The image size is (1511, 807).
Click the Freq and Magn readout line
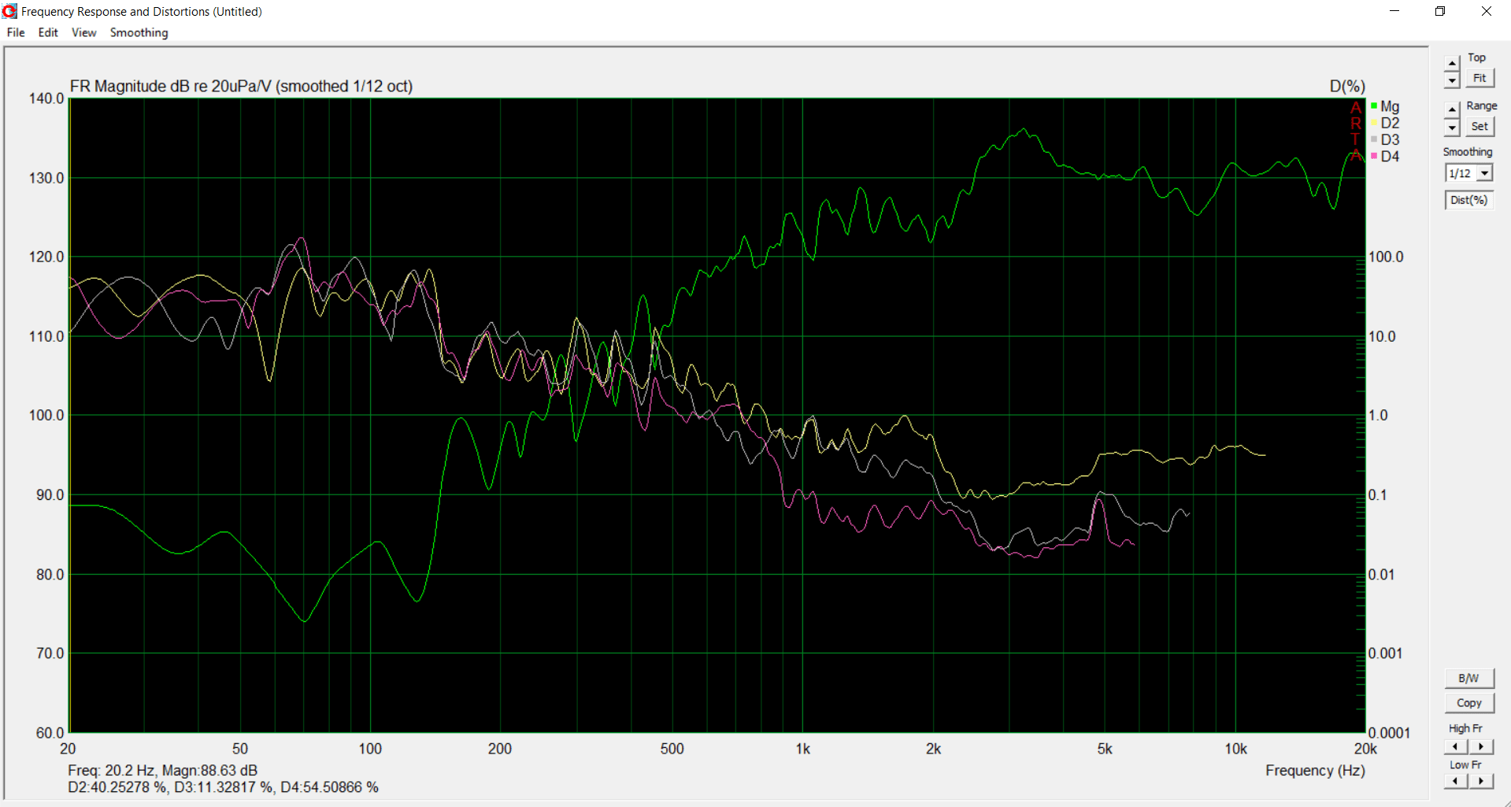coord(162,770)
